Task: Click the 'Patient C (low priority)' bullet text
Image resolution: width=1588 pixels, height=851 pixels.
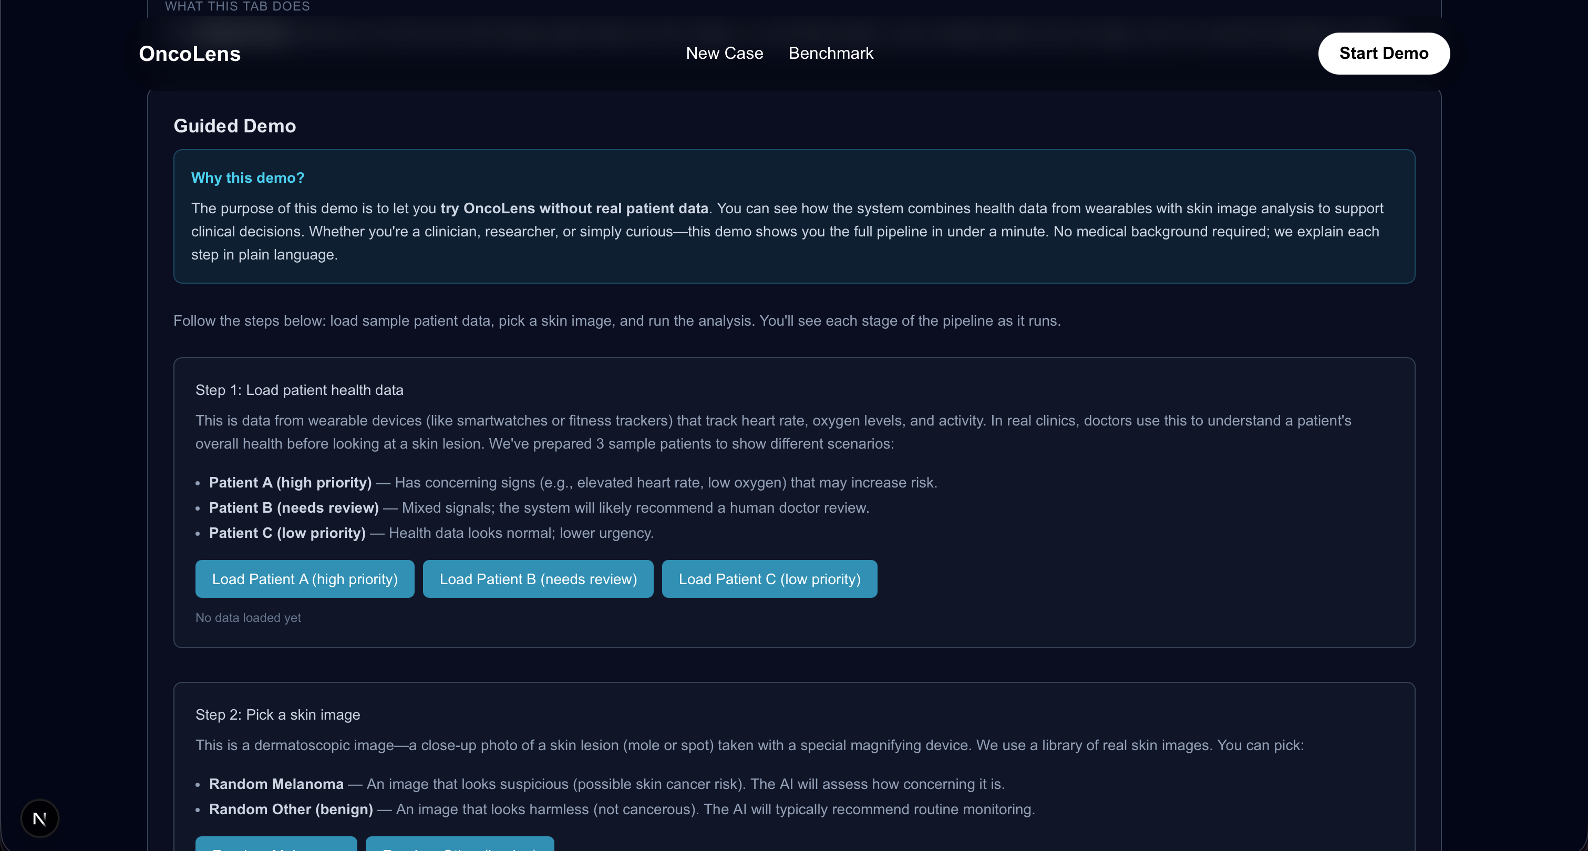Action: click(287, 533)
